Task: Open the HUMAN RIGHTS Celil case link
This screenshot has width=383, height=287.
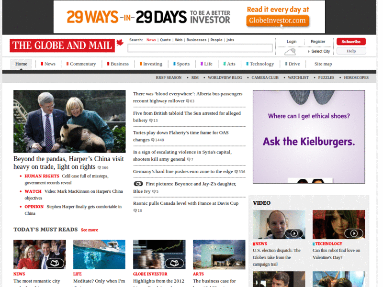Action: 67,179
